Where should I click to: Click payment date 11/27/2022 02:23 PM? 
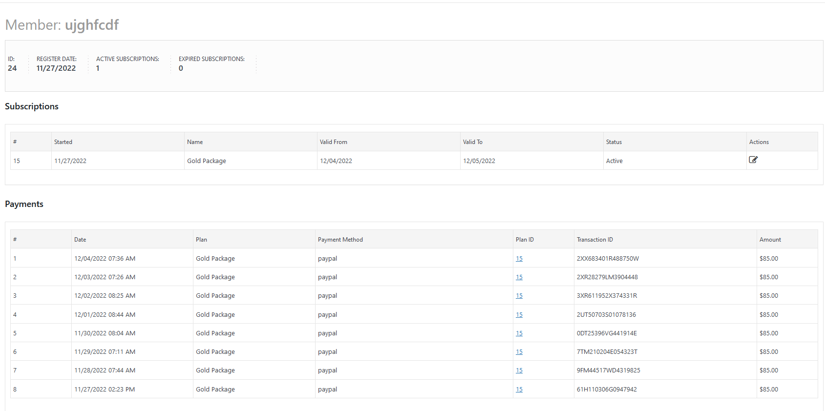click(105, 390)
